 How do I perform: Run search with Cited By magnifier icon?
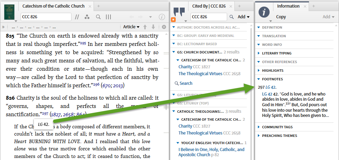232,17
